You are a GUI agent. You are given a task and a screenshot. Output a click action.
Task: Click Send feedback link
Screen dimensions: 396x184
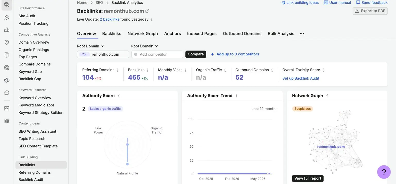coord(372,3)
